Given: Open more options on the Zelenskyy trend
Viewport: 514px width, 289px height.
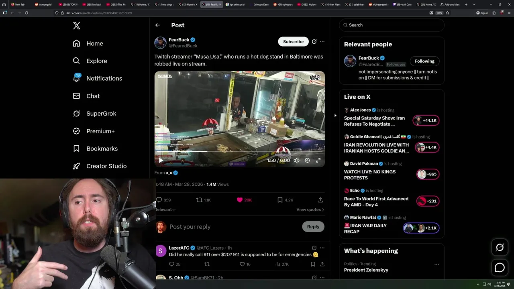Looking at the screenshot, I should pos(436,265).
